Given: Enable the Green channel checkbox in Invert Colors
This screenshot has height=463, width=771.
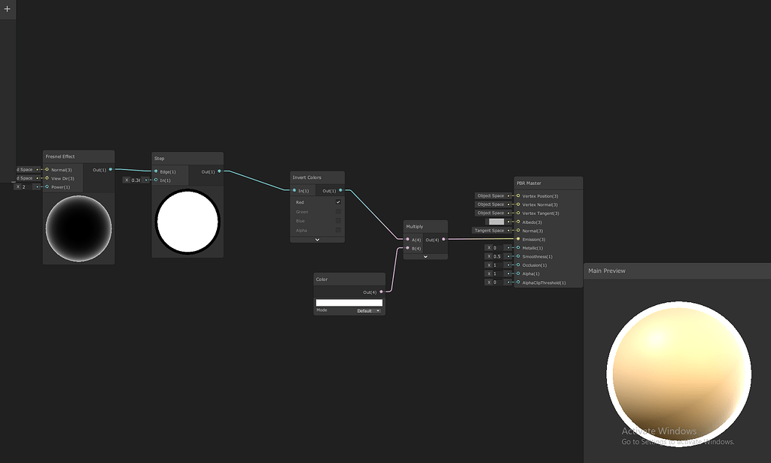Looking at the screenshot, I should pos(338,212).
